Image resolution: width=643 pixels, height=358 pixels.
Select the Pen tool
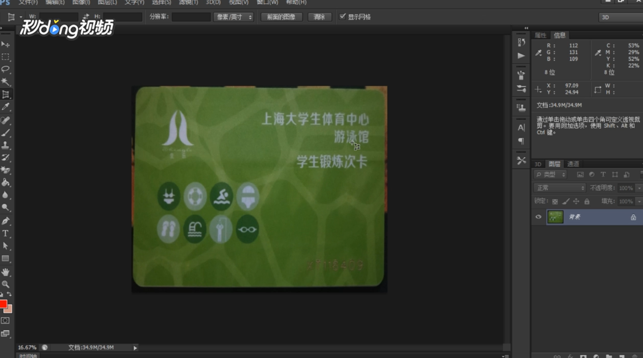[5, 221]
